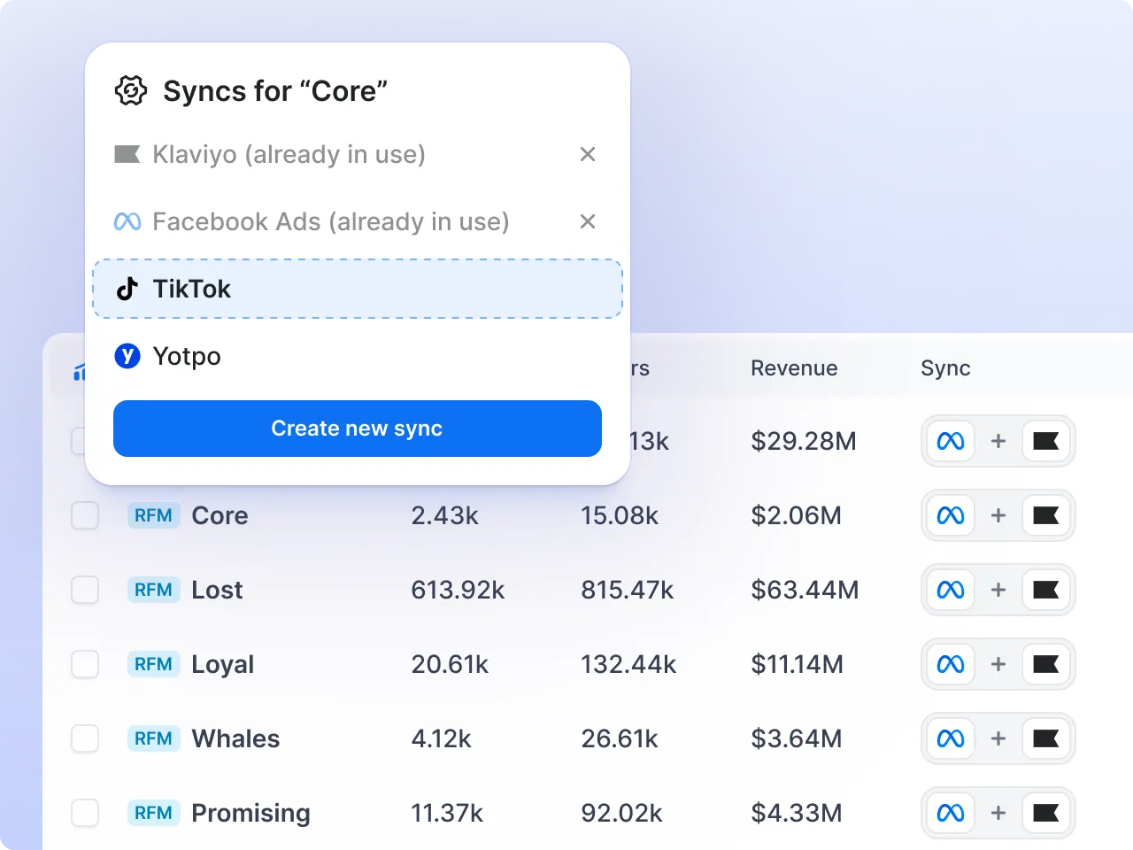Click Meta sync icon in Promising row
This screenshot has height=850, width=1133.
[x=951, y=813]
